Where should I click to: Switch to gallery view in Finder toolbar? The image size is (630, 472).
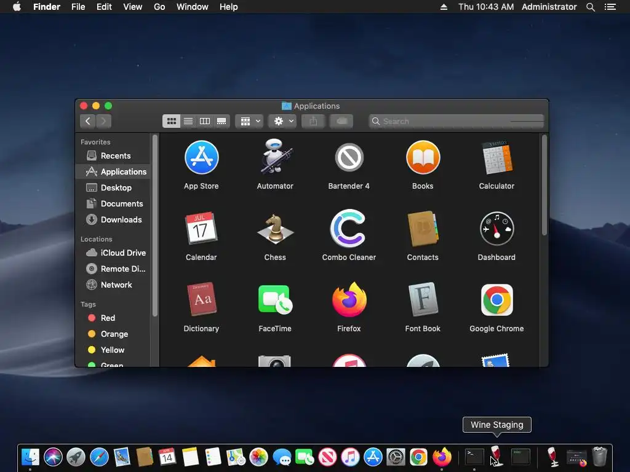point(221,121)
